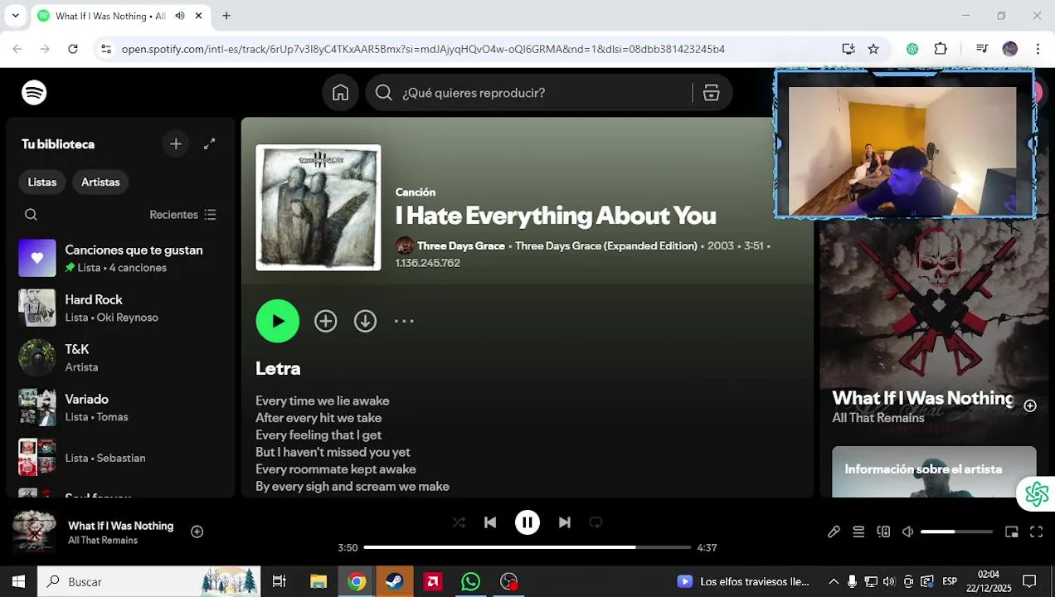Skip to the previous track
Viewport: 1055px width, 597px height.
pos(490,522)
